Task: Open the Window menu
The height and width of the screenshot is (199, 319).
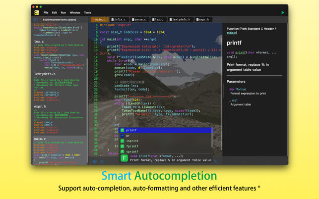Action: click(75, 12)
